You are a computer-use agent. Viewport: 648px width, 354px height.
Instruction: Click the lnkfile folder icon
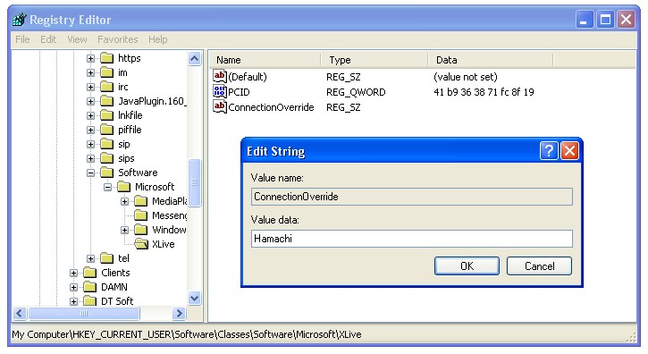[107, 115]
